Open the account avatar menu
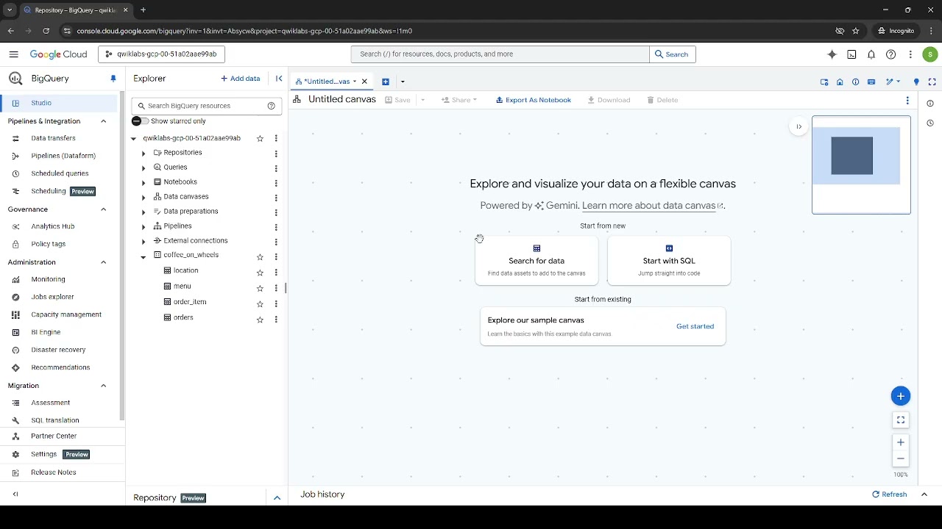 pyautogui.click(x=930, y=54)
